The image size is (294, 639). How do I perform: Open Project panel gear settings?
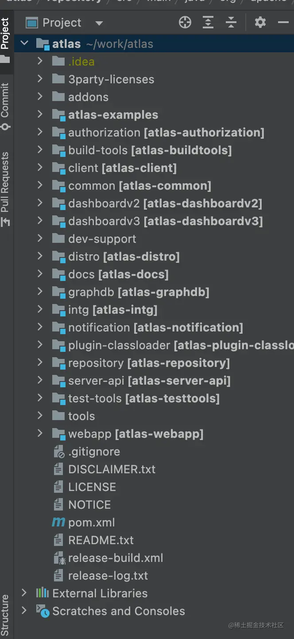click(260, 23)
